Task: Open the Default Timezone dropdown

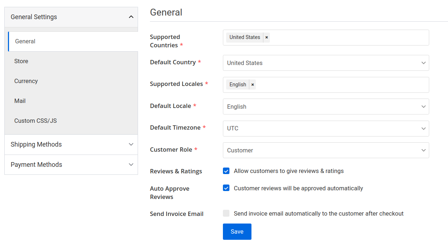Action: pos(326,129)
